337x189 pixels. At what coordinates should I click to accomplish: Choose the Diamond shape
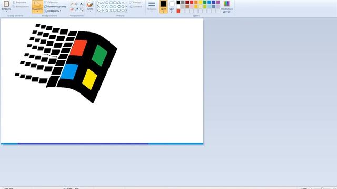coord(103,7)
